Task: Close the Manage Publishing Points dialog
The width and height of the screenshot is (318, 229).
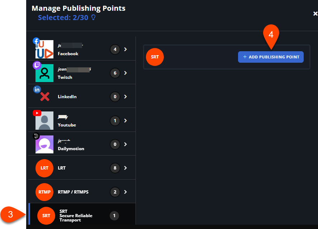Action: [315, 14]
